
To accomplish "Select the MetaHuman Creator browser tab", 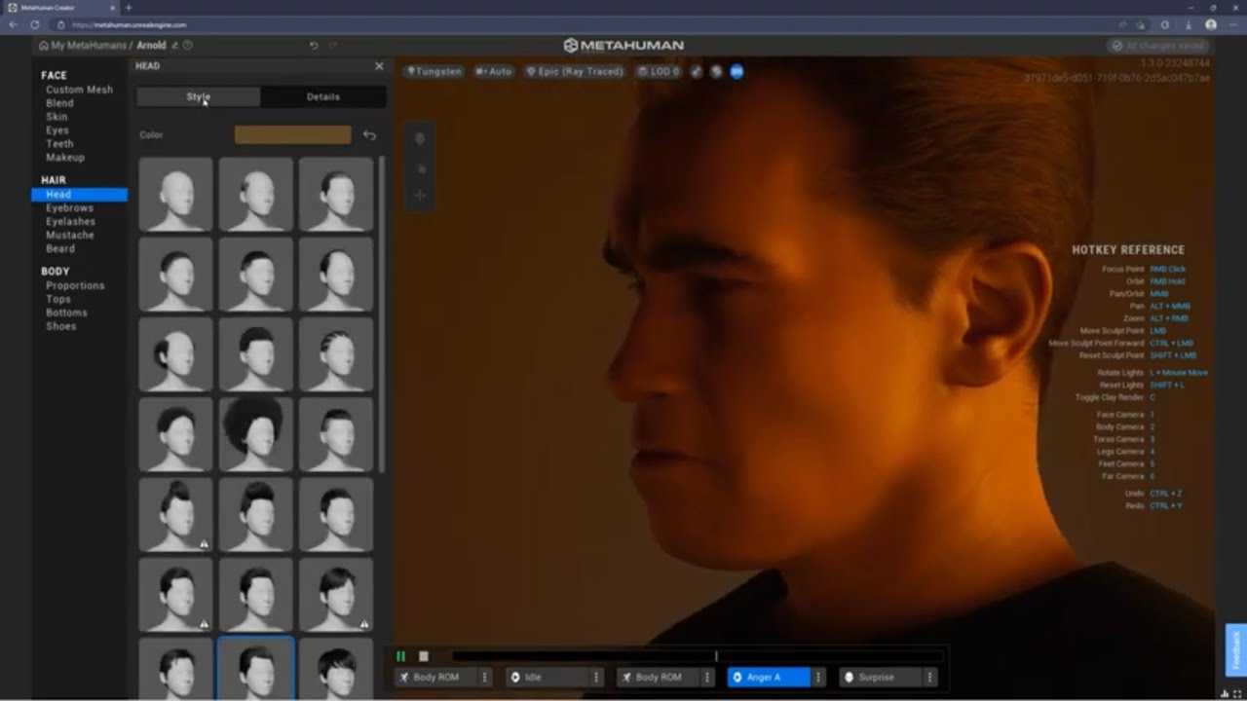I will coord(58,8).
